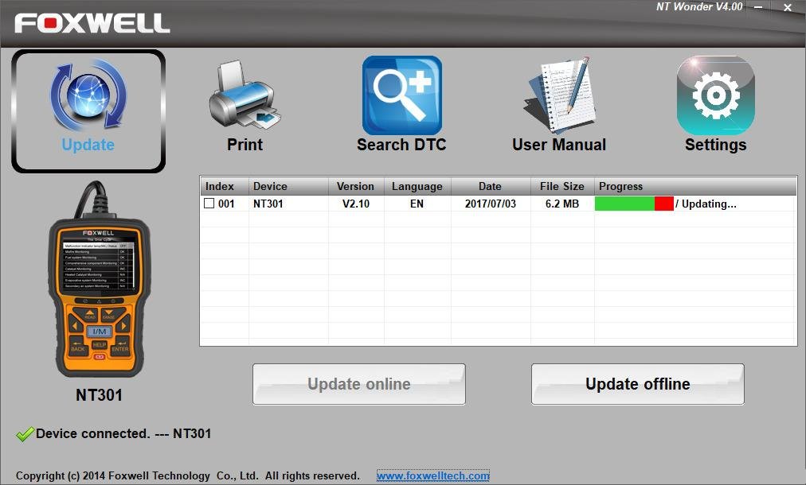Open the Settings gear icon
The image size is (806, 485).
(x=715, y=95)
